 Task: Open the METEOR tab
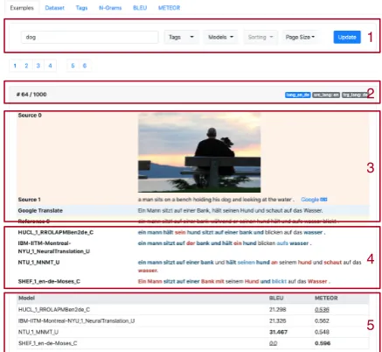[x=169, y=8]
